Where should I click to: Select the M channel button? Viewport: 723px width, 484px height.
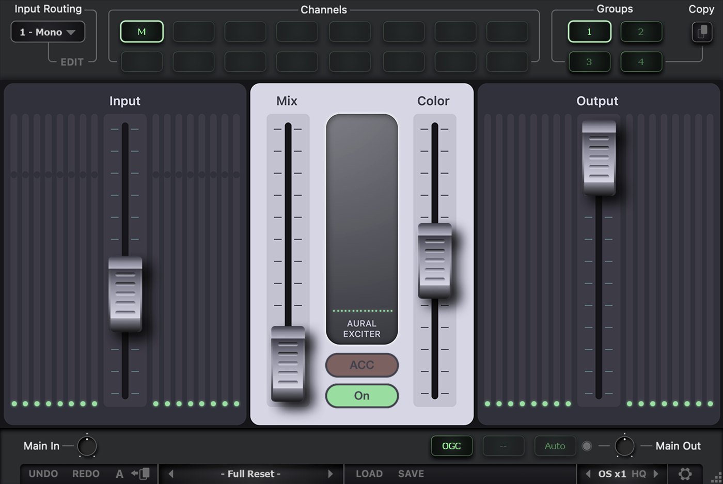click(142, 32)
